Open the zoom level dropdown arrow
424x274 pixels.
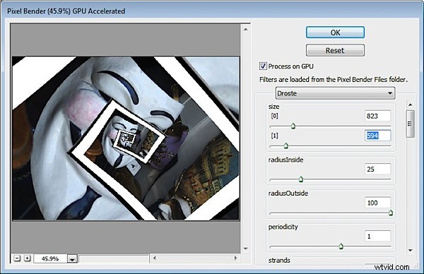[72, 259]
